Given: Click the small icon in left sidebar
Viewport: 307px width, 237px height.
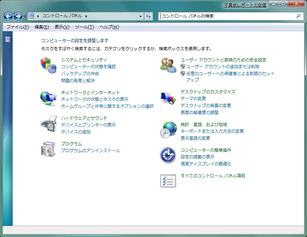Looking at the screenshot, I should click(x=8, y=39).
